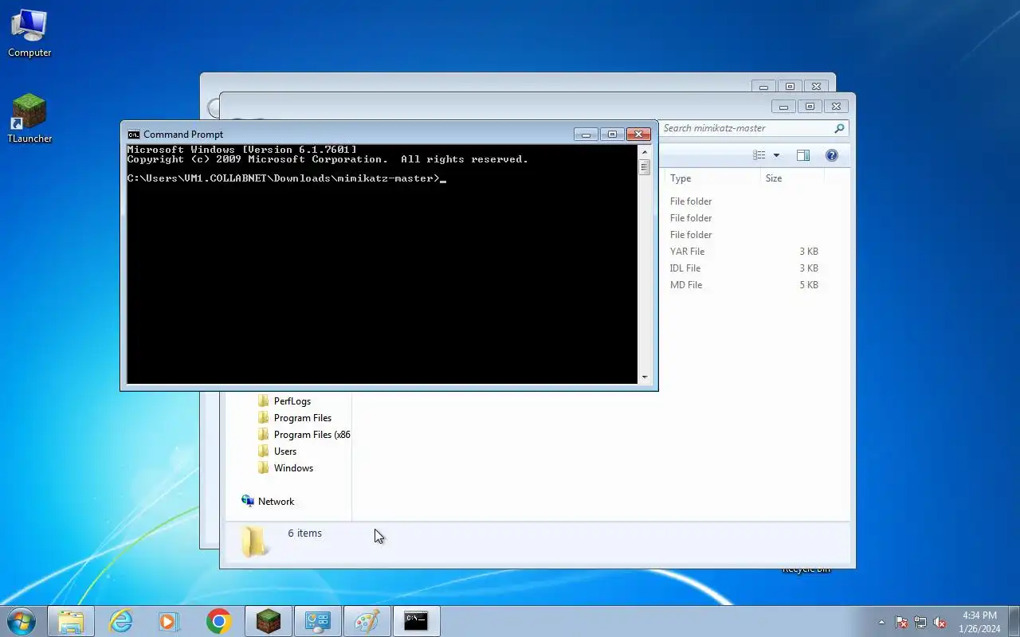Change the view in the Explorer toolbar
Viewport: 1020px width, 637px height.
[x=759, y=155]
